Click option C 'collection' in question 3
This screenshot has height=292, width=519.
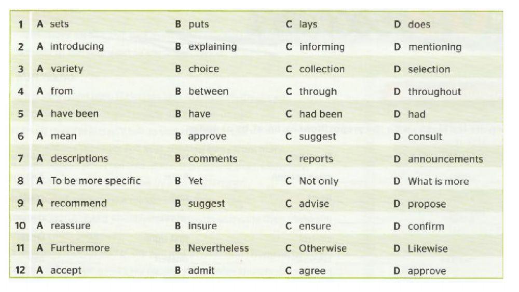click(x=321, y=69)
